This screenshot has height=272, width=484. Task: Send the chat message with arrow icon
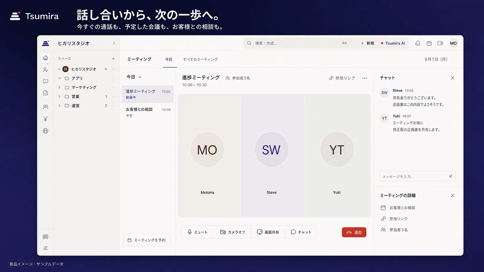coord(450,176)
